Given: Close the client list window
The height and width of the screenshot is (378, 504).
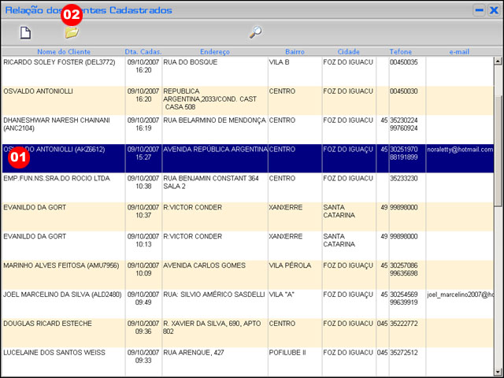Looking at the screenshot, I should click(493, 11).
